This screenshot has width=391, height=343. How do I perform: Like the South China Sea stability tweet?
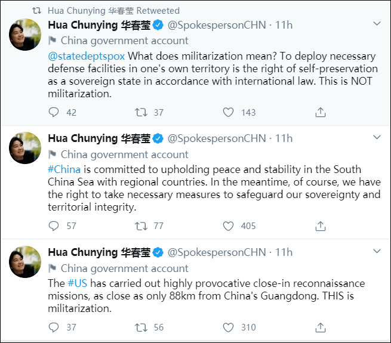(228, 226)
